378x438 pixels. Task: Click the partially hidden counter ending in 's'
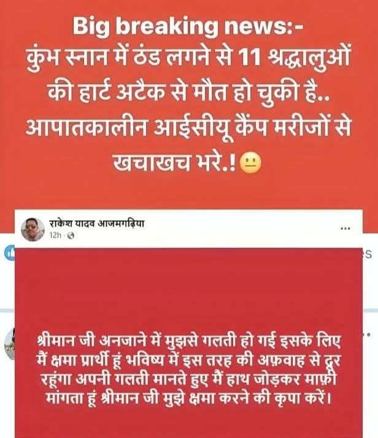pos(368,255)
